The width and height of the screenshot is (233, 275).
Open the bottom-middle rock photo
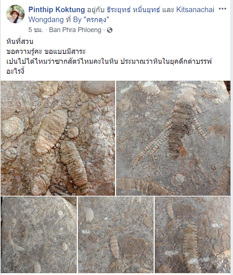point(116,235)
